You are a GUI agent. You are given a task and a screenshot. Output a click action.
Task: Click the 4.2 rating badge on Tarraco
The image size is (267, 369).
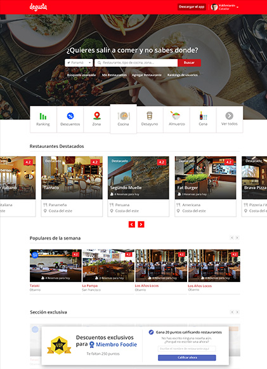pyautogui.click(x=95, y=162)
